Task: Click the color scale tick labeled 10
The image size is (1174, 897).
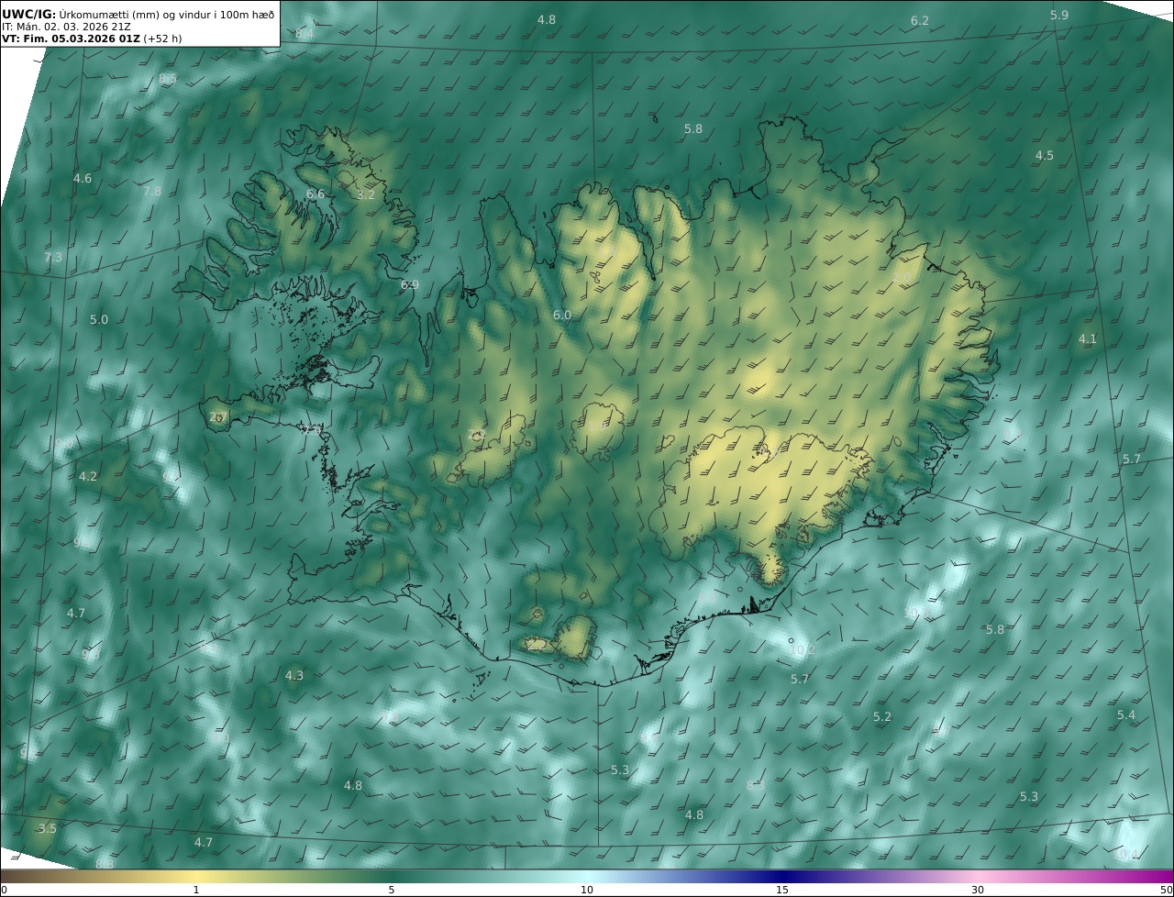Action: 587,890
